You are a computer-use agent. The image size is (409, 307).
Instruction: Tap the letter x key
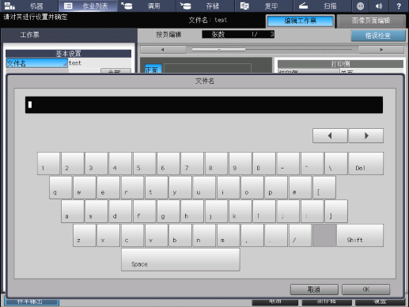pos(108,236)
